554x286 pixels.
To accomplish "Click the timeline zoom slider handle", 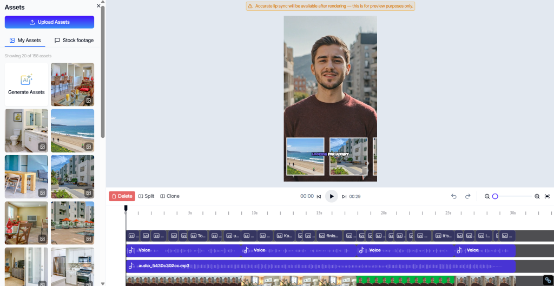I will 495,196.
